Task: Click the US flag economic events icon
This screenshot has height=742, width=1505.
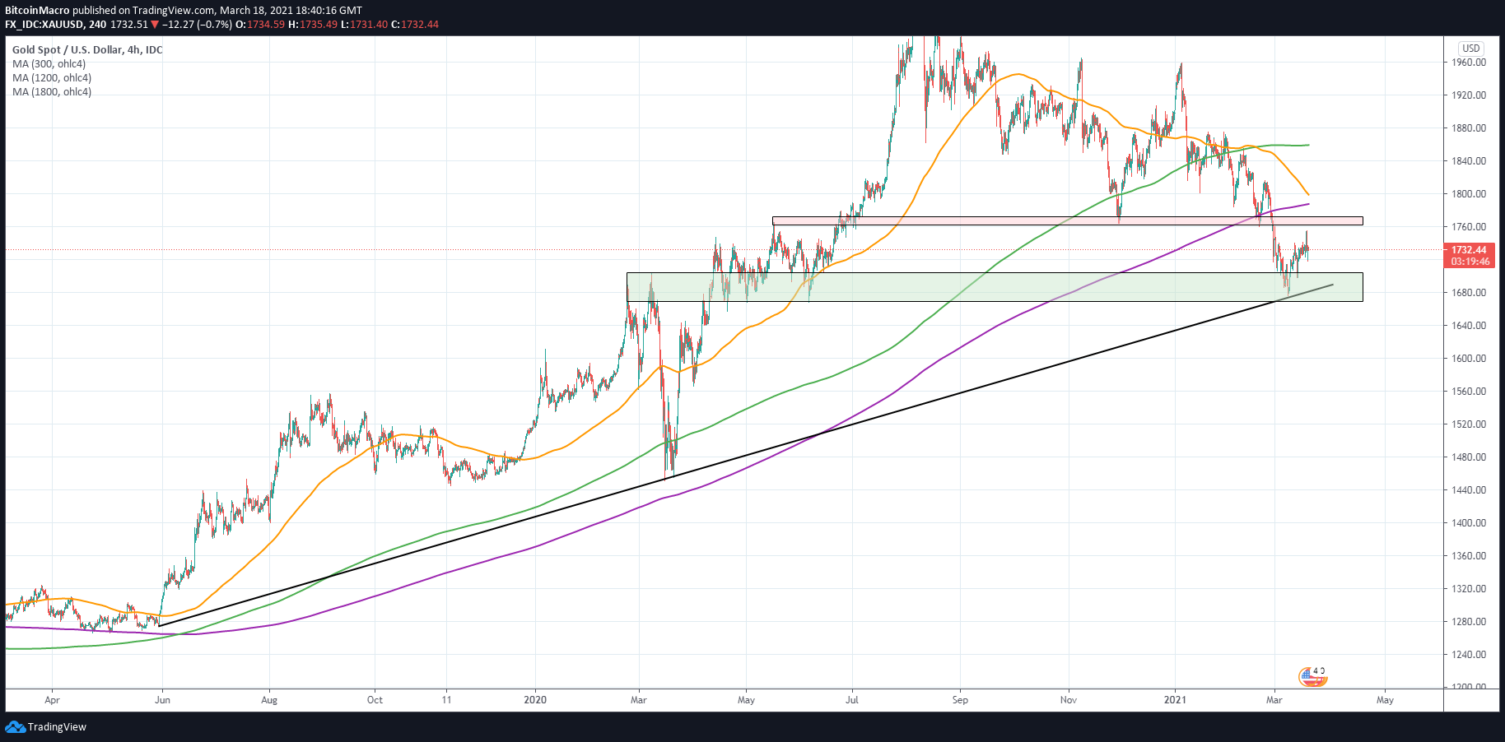Action: [x=1312, y=677]
